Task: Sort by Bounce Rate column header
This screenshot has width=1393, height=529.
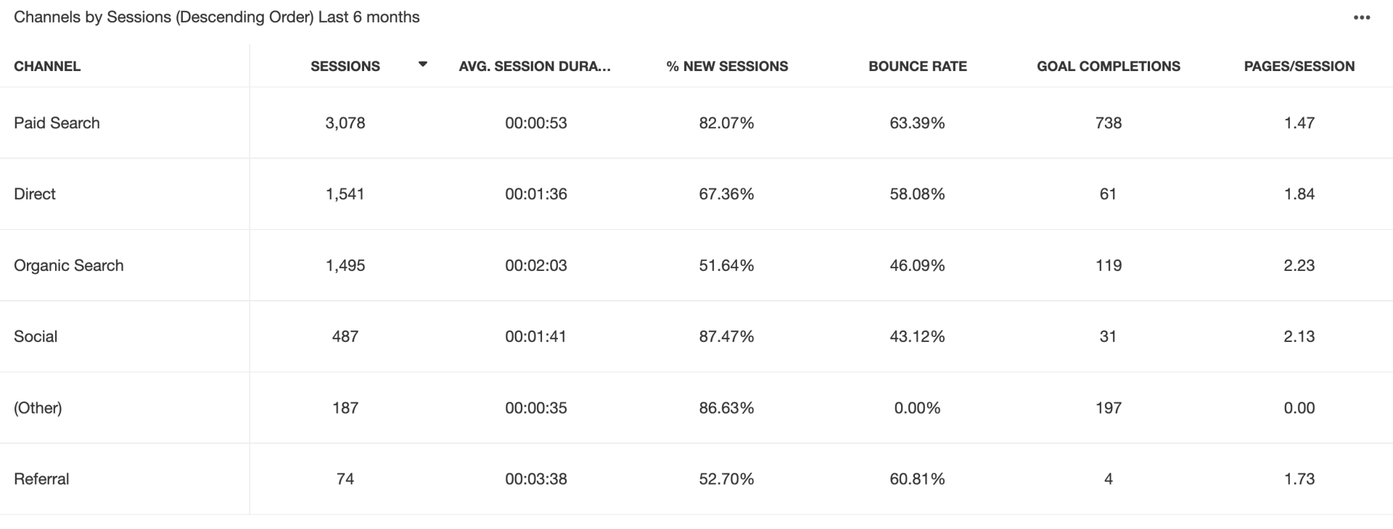Action: [x=918, y=66]
